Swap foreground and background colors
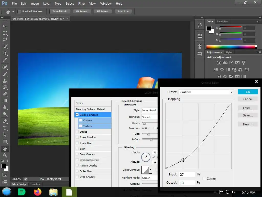The height and width of the screenshot is (197, 262). (7, 161)
